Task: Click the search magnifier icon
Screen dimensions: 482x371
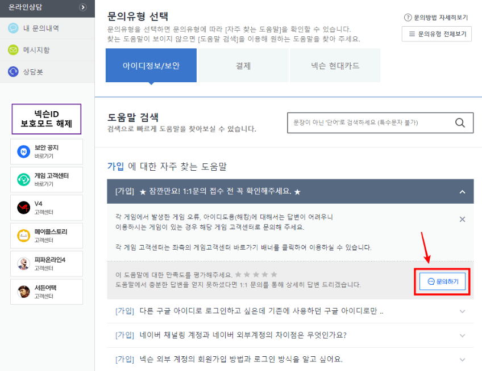Action: 460,123
